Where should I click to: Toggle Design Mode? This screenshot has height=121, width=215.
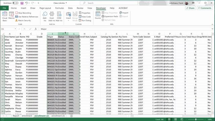[75, 16]
